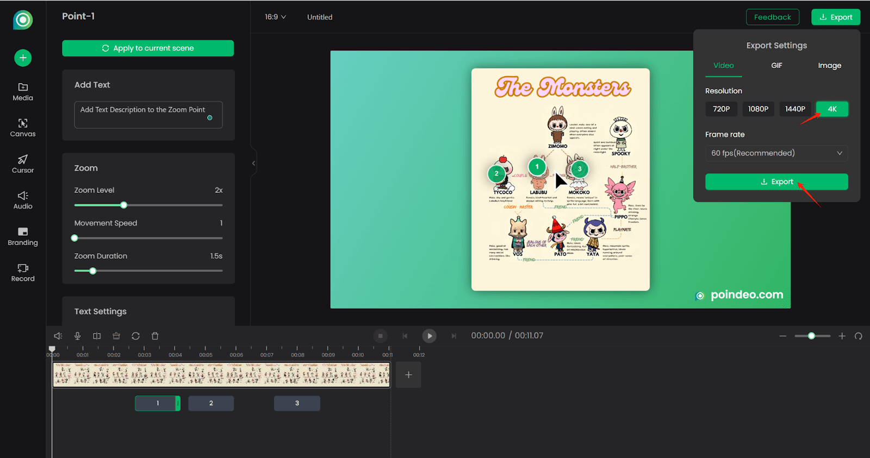Select 1440P resolution
870x458 pixels.
click(x=796, y=109)
